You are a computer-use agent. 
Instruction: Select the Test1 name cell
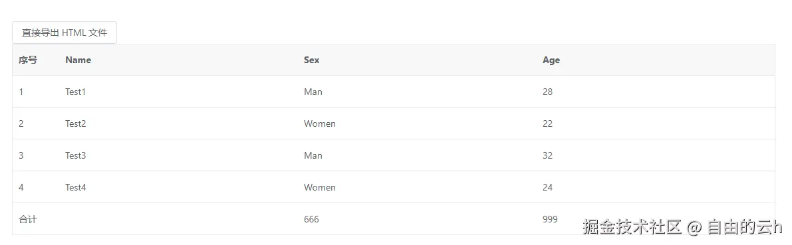(x=75, y=92)
